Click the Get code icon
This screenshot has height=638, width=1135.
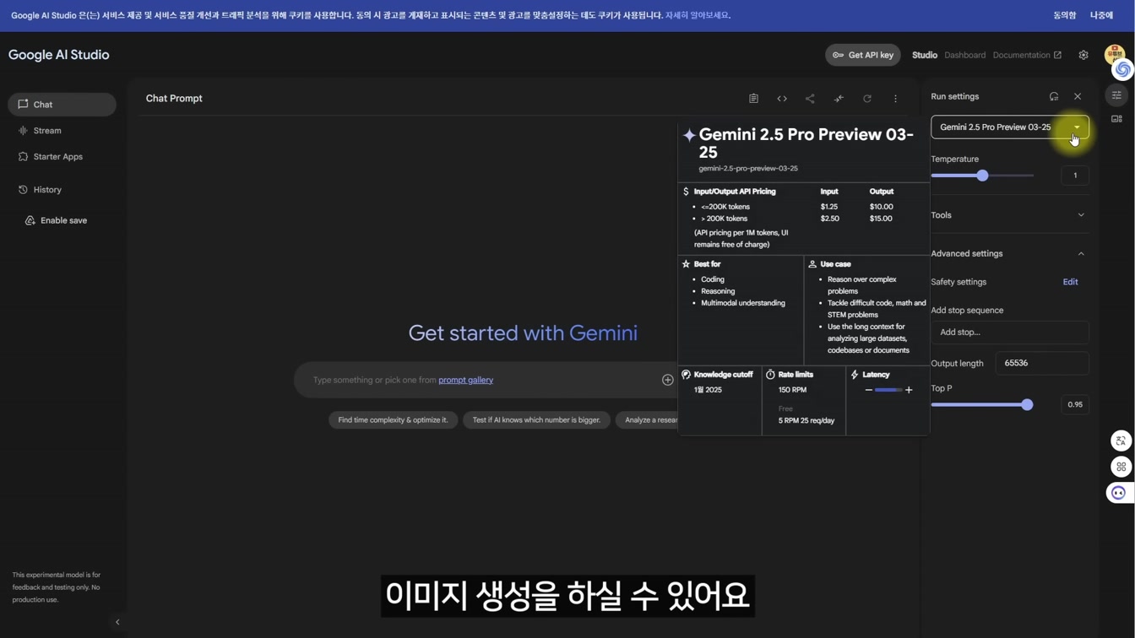(782, 99)
